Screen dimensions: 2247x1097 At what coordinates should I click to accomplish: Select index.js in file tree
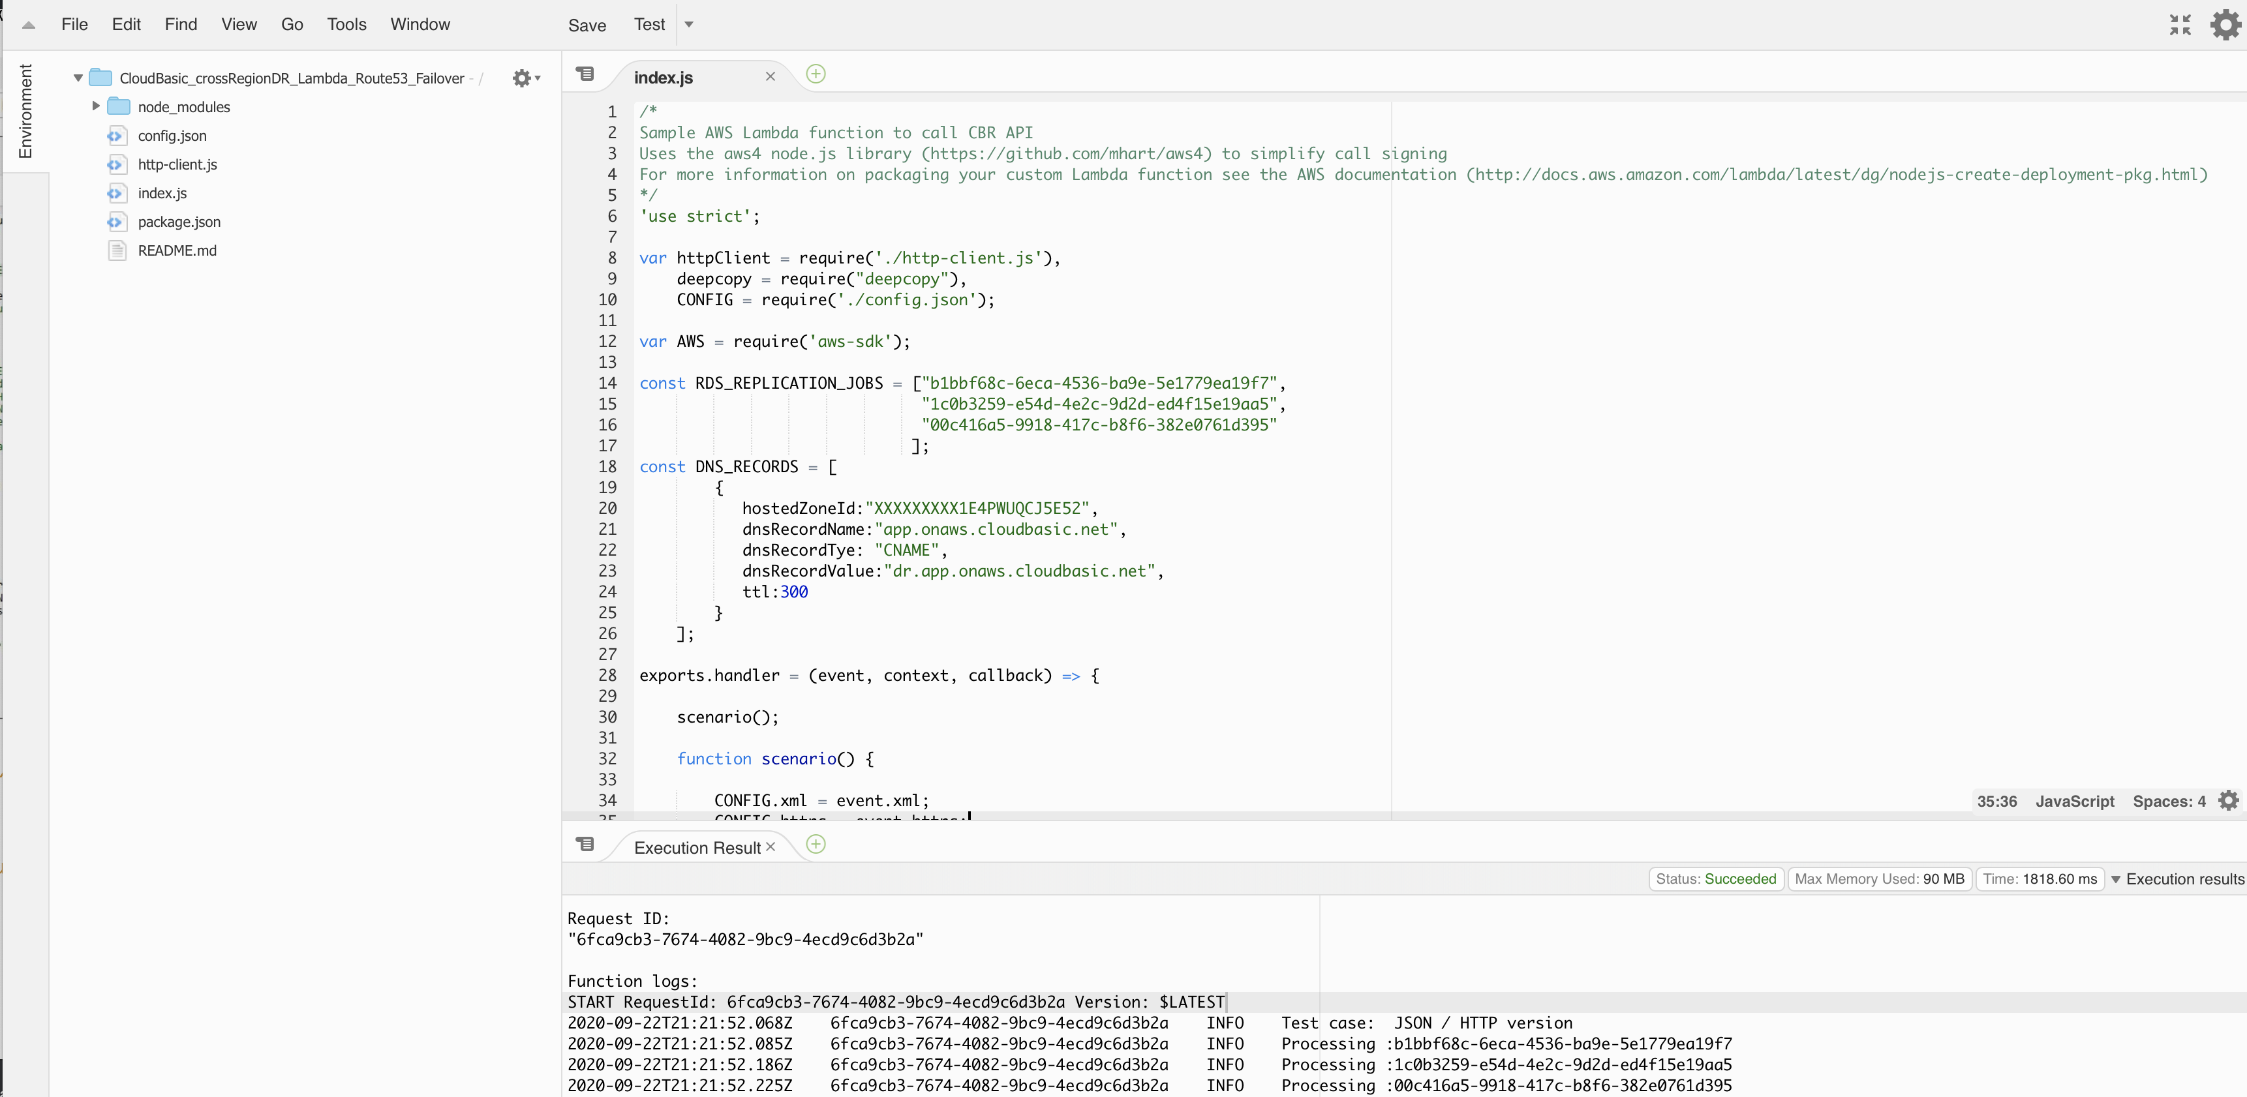tap(162, 192)
